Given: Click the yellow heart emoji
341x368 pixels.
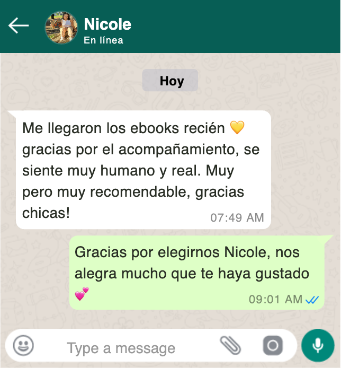Looking at the screenshot, I should pos(237,127).
